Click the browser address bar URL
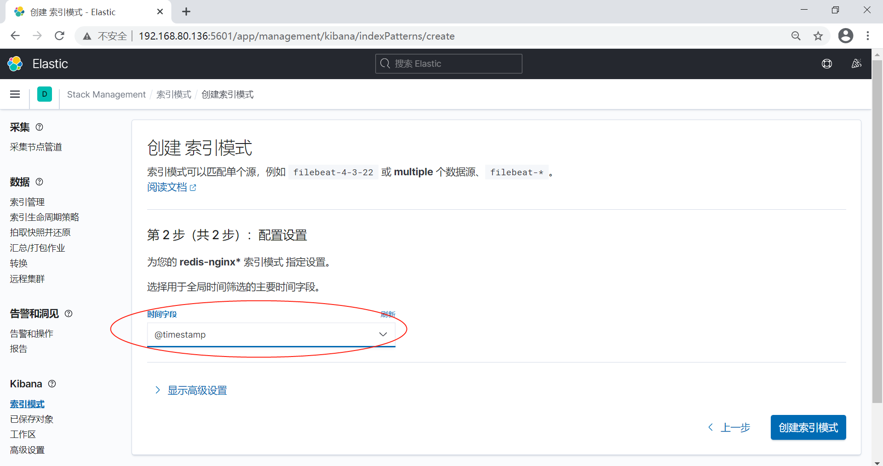Viewport: 883px width, 466px height. [297, 36]
